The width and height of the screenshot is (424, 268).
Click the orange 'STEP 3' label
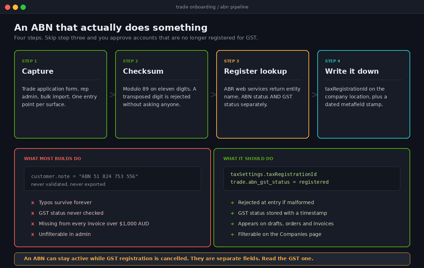(x=231, y=61)
